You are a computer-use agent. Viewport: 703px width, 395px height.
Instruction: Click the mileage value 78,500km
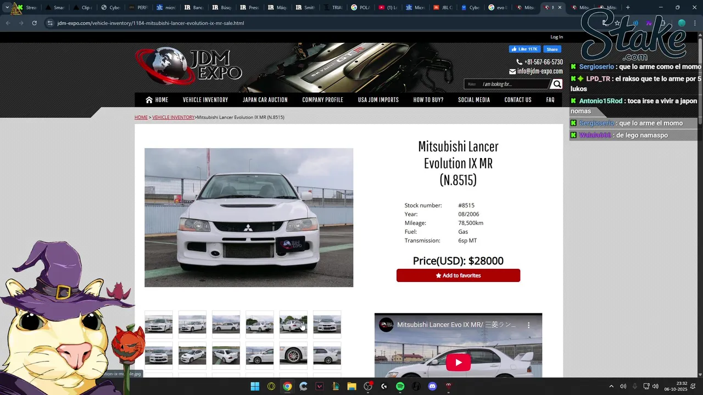click(x=471, y=223)
